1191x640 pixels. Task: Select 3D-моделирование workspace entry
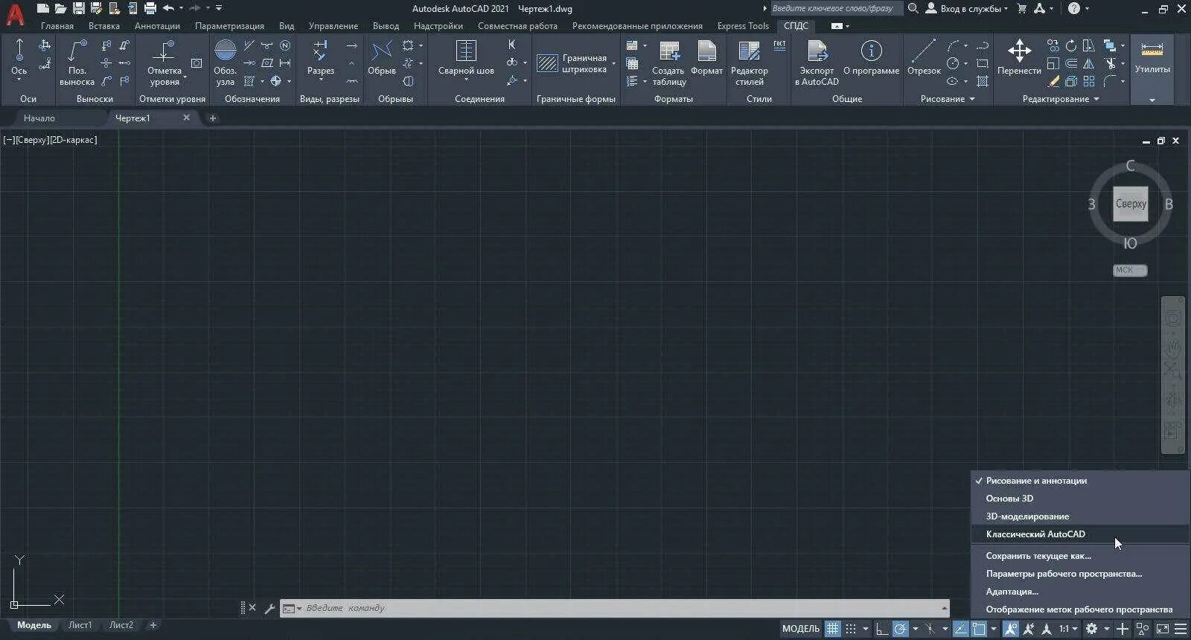1080,516
